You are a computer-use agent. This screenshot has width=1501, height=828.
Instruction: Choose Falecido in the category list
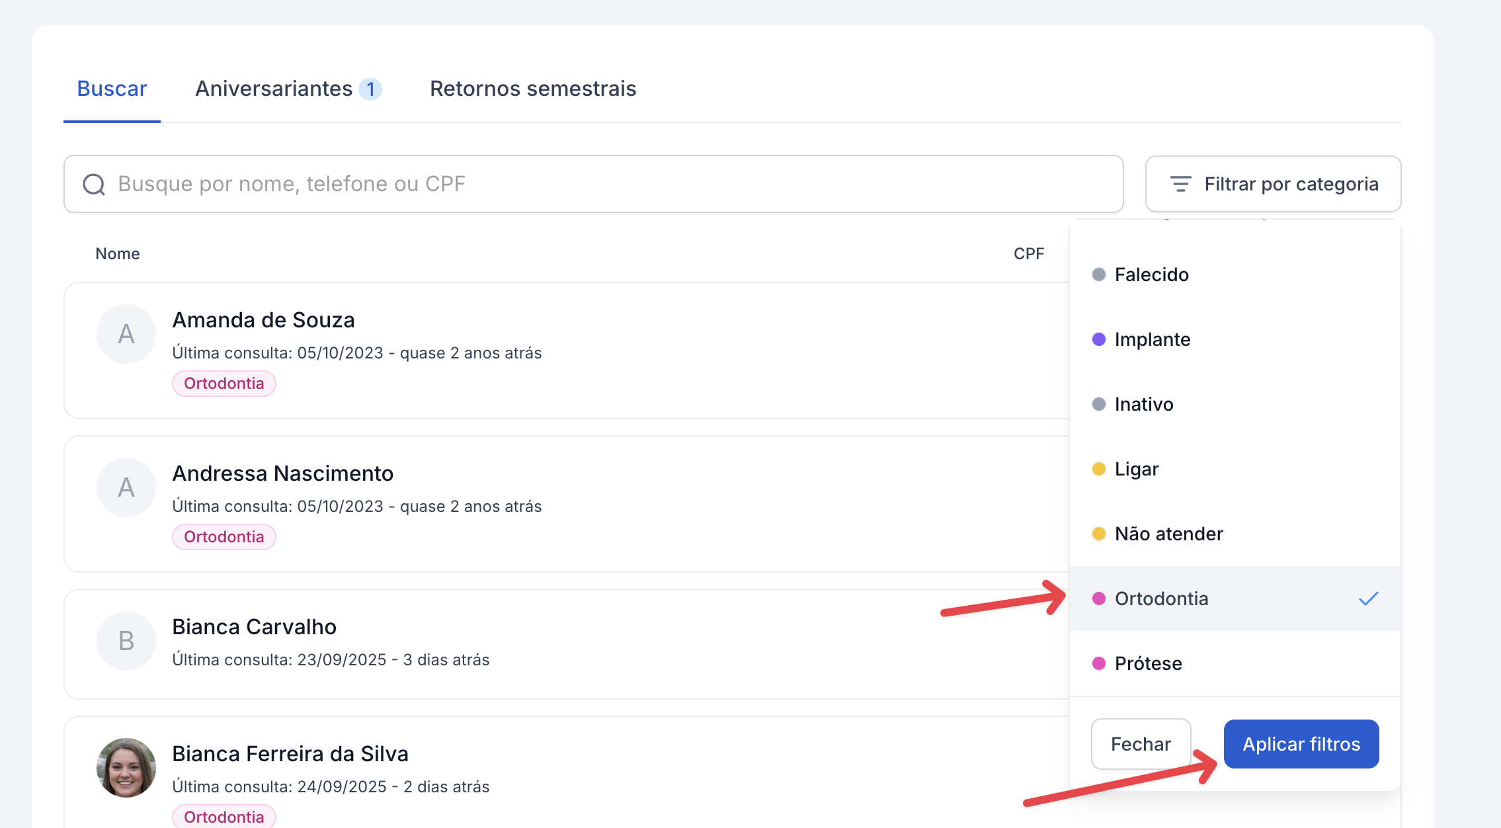1152,274
